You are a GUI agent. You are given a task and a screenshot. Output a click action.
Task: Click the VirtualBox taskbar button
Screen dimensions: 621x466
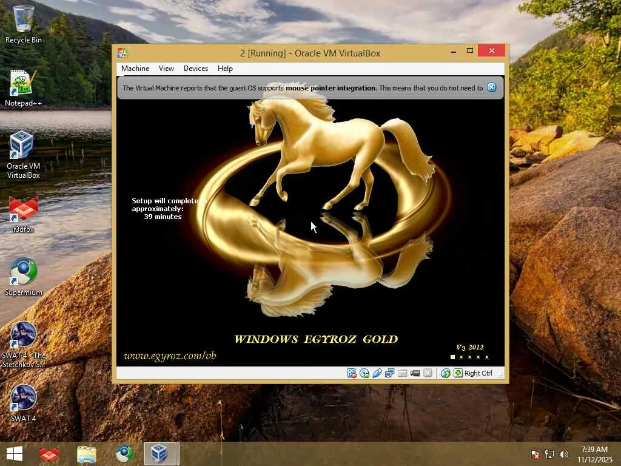[161, 454]
